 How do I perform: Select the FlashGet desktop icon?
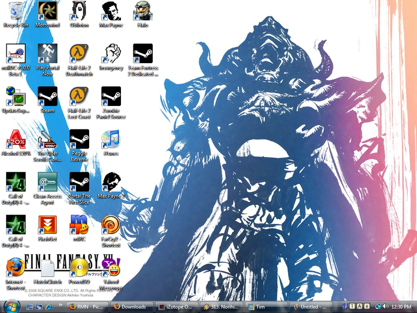pos(47,224)
